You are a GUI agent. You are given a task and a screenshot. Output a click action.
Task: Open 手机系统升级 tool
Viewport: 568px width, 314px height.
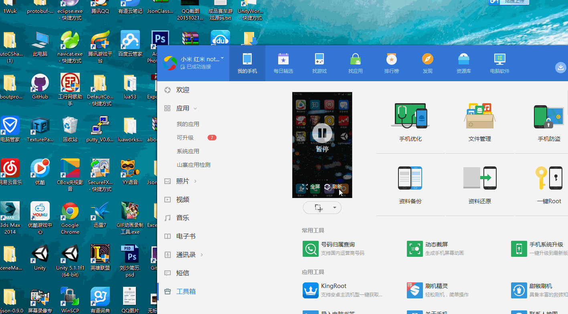539,248
